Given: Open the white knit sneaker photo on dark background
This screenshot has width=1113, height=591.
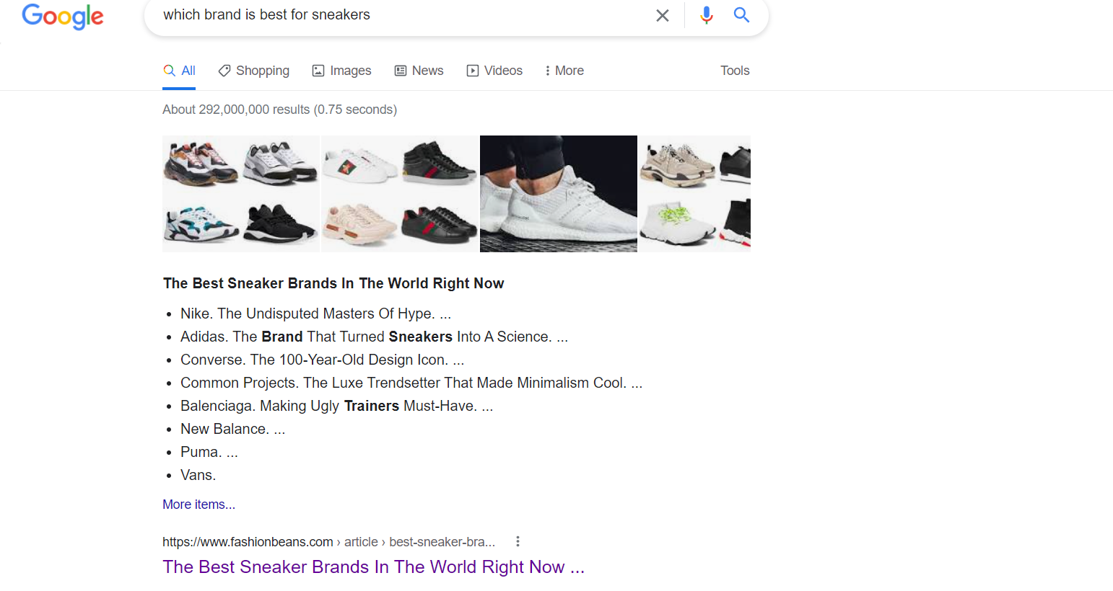Looking at the screenshot, I should tap(559, 194).
